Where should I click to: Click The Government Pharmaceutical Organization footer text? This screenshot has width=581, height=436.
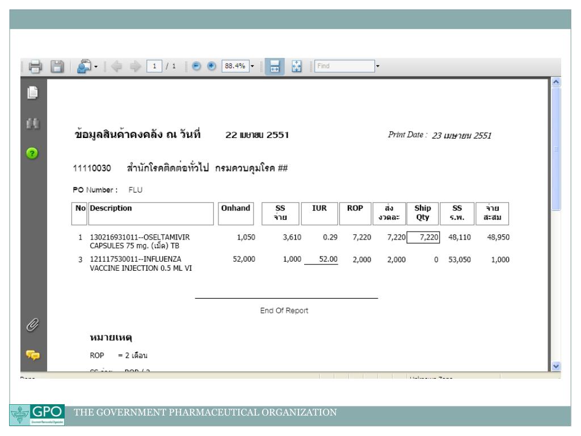tap(205, 412)
